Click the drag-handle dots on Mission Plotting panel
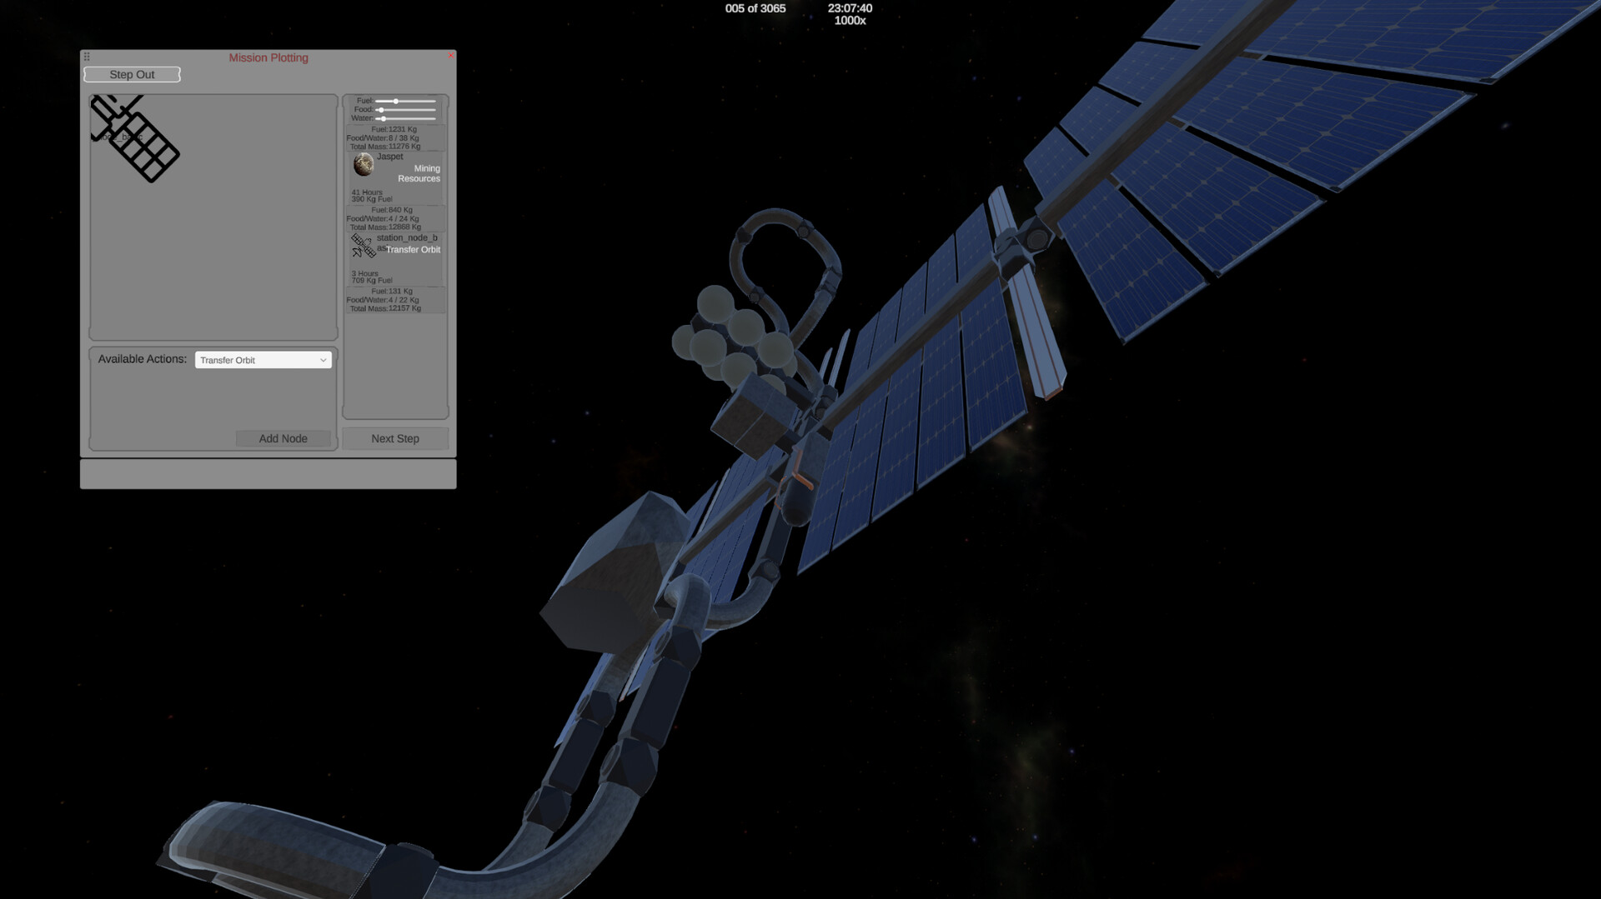The height and width of the screenshot is (899, 1601). click(x=87, y=57)
